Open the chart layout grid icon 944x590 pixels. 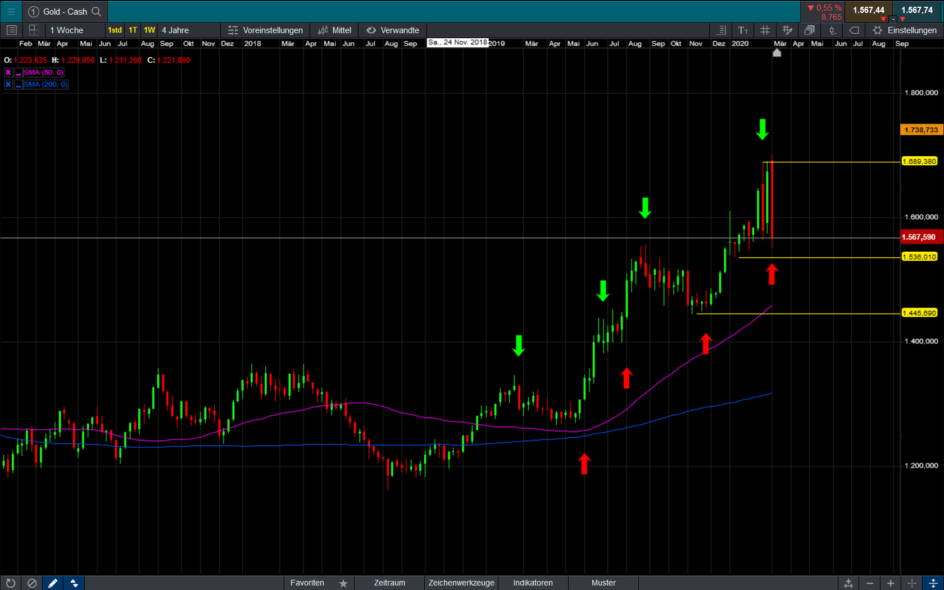(x=34, y=30)
